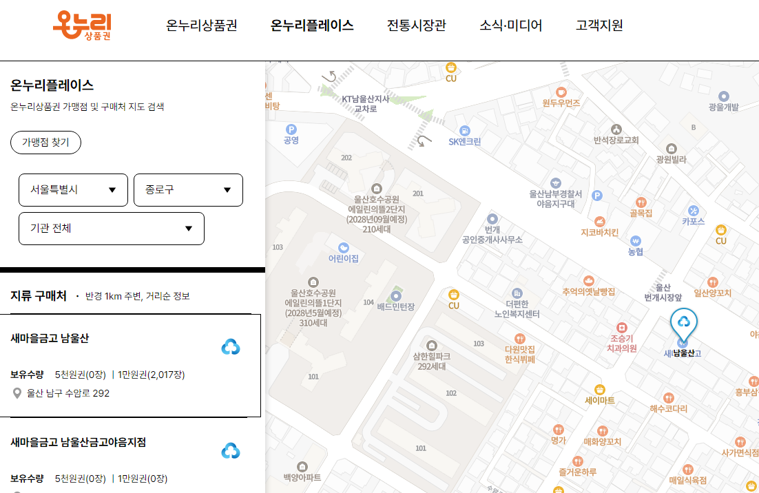Open the 온누리플레이스 menu
The width and height of the screenshot is (759, 493).
(312, 25)
